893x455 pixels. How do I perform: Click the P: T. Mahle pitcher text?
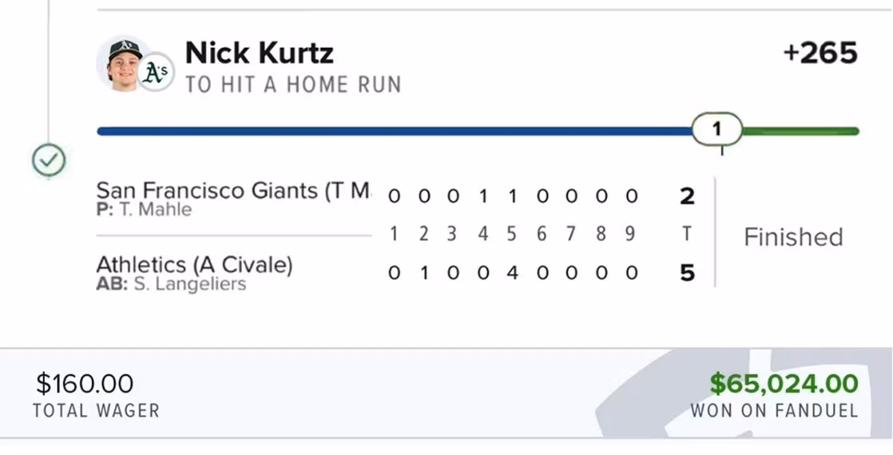coord(144,210)
